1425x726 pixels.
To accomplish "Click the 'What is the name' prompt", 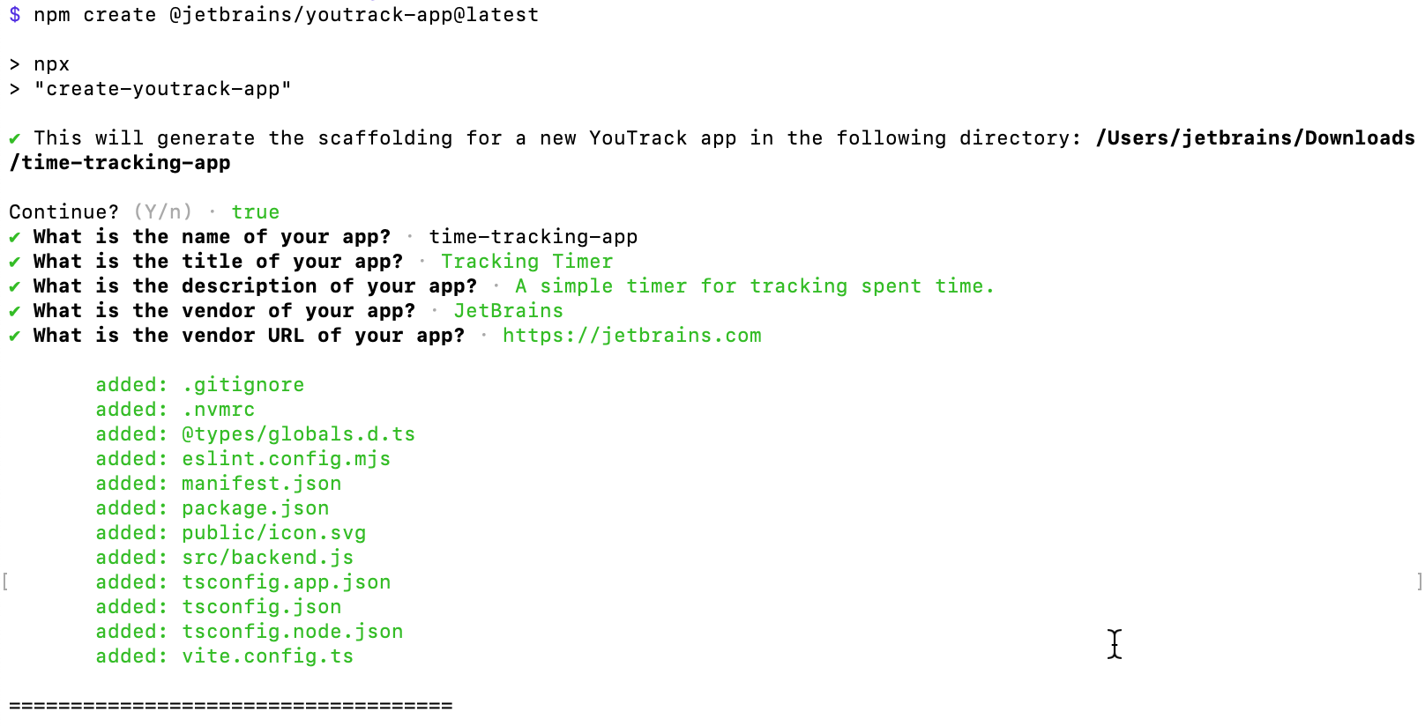I will [x=212, y=237].
